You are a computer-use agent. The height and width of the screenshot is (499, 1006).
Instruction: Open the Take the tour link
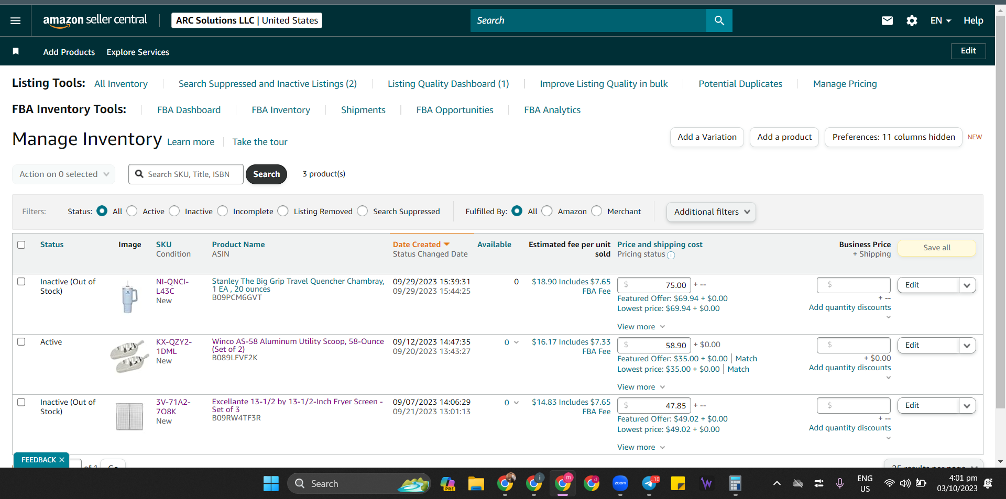[x=260, y=142]
